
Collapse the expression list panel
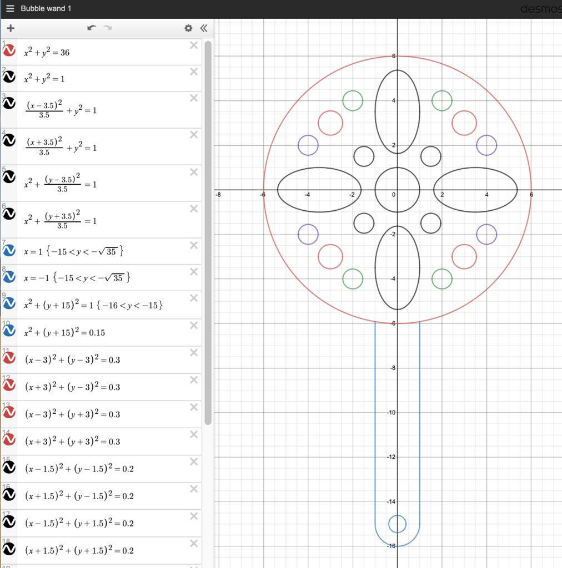click(204, 28)
